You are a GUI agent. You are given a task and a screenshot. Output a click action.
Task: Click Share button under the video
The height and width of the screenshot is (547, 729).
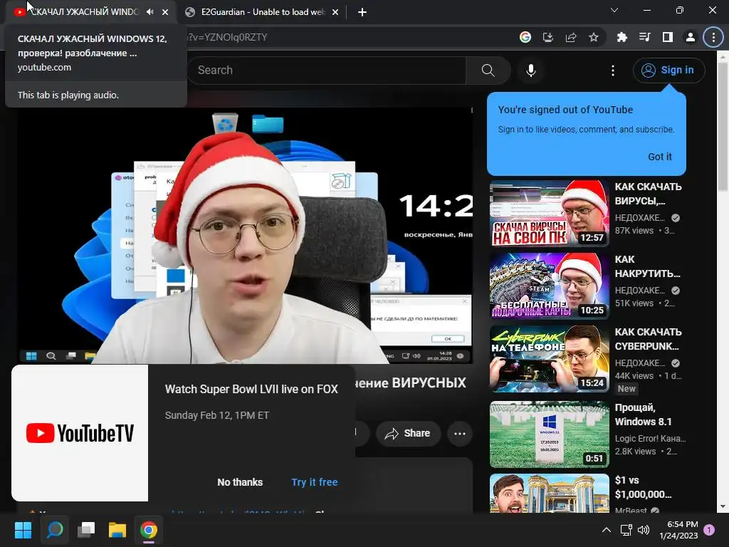click(408, 434)
